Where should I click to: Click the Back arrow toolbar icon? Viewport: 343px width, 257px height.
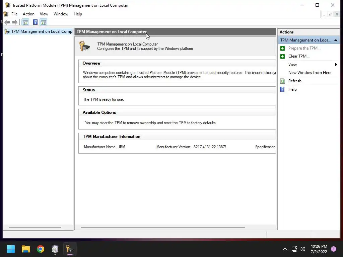coord(7,22)
